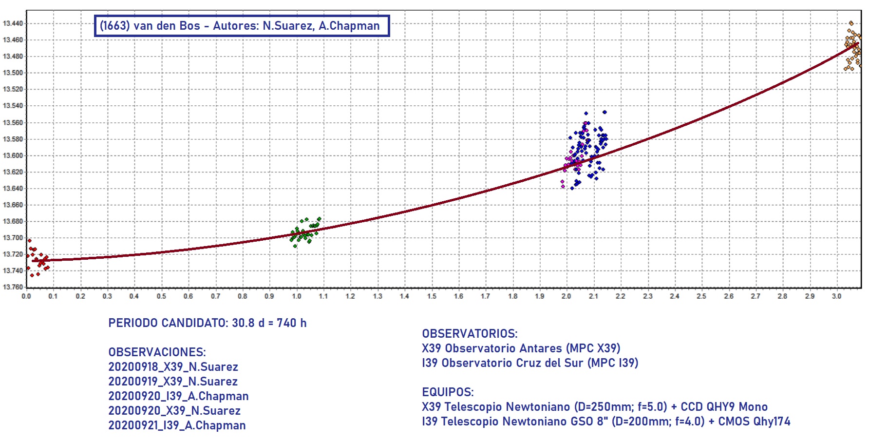Click the "PERIODO CANDIDATO: 30.8 d" text
869x442 pixels.
[207, 323]
